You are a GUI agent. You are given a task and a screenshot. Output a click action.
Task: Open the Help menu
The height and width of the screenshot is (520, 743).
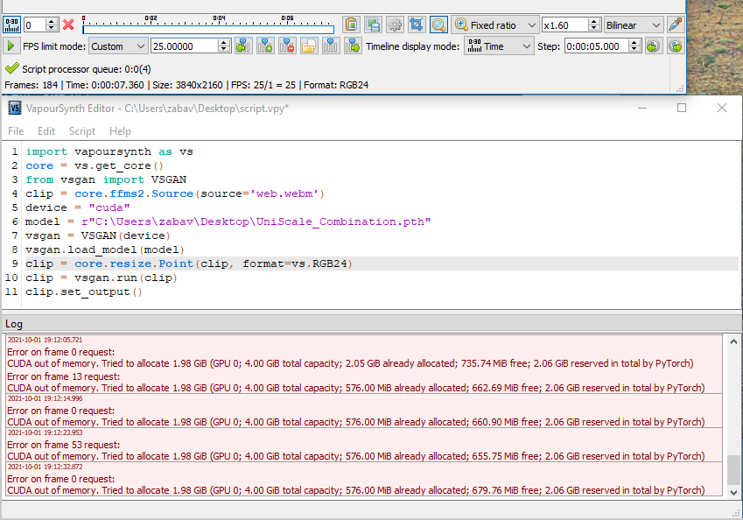[x=120, y=131]
